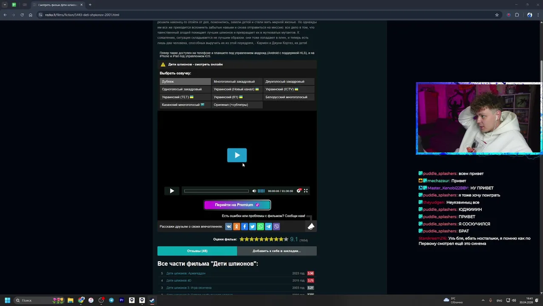Open the Windows Start menu
Image resolution: width=543 pixels, height=306 pixels.
[7, 300]
